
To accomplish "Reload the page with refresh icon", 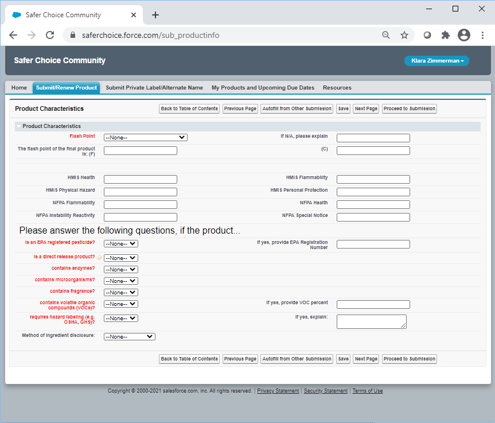I will (50, 35).
